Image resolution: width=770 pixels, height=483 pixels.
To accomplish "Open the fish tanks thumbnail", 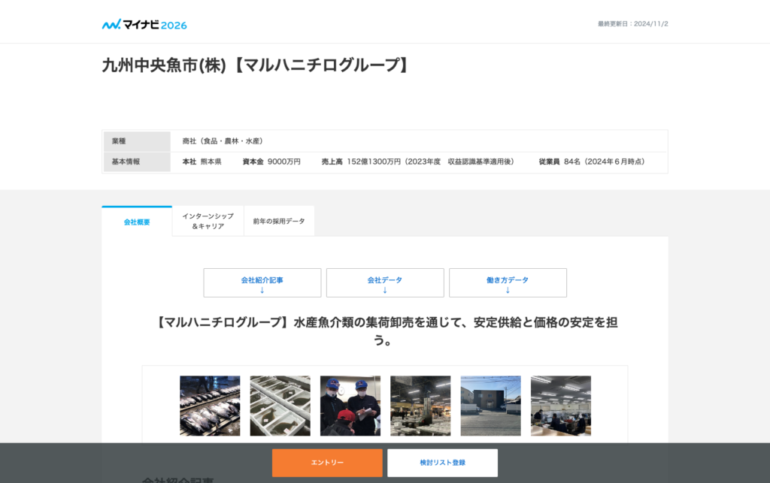I will click(x=280, y=406).
